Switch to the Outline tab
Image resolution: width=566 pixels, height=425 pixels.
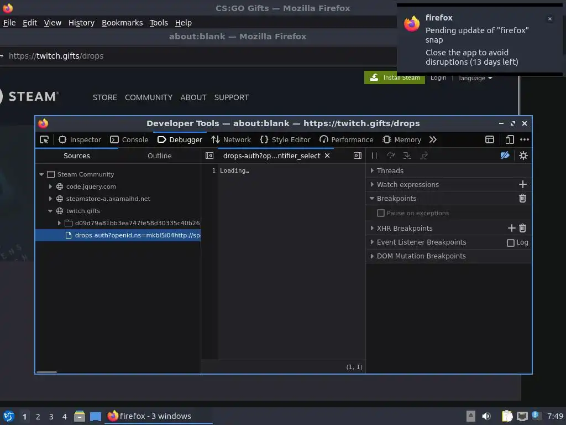point(160,156)
